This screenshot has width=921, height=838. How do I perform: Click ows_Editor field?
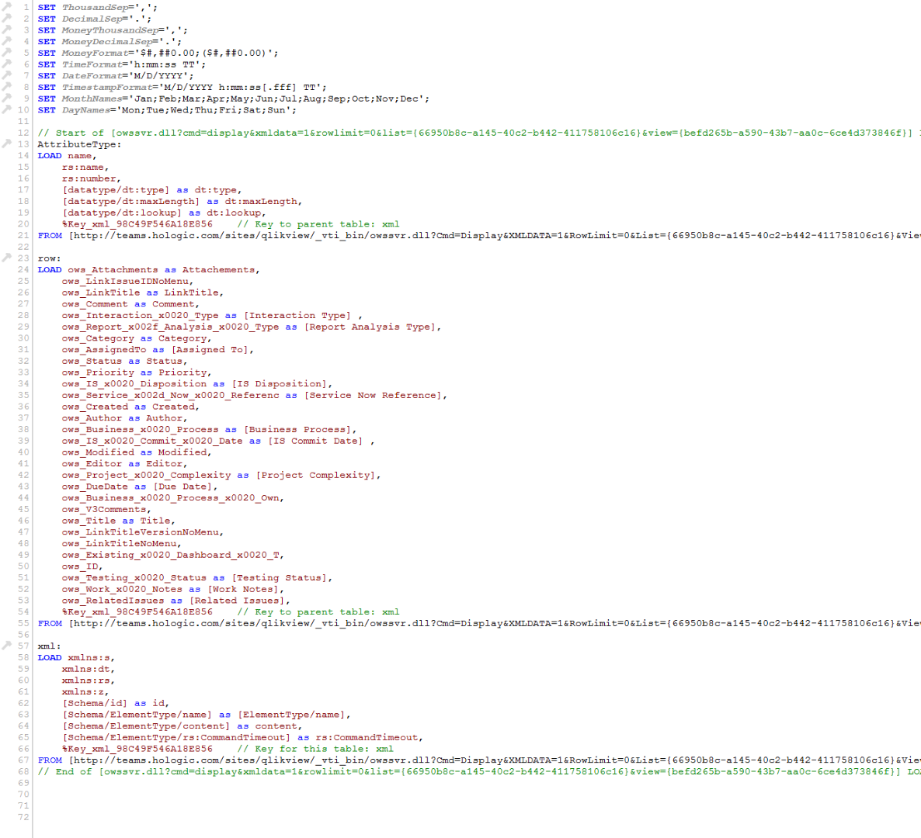click(x=92, y=463)
